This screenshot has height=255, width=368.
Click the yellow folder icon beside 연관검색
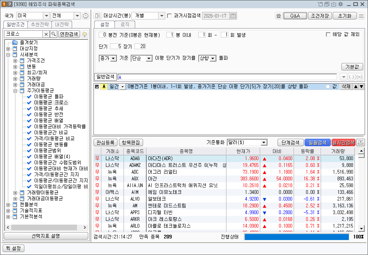tap(85, 34)
